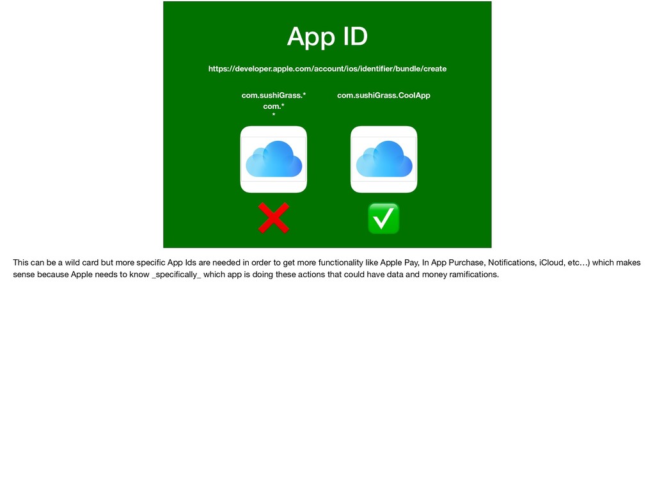
Task: Click the App ID slide title
Action: (x=327, y=36)
